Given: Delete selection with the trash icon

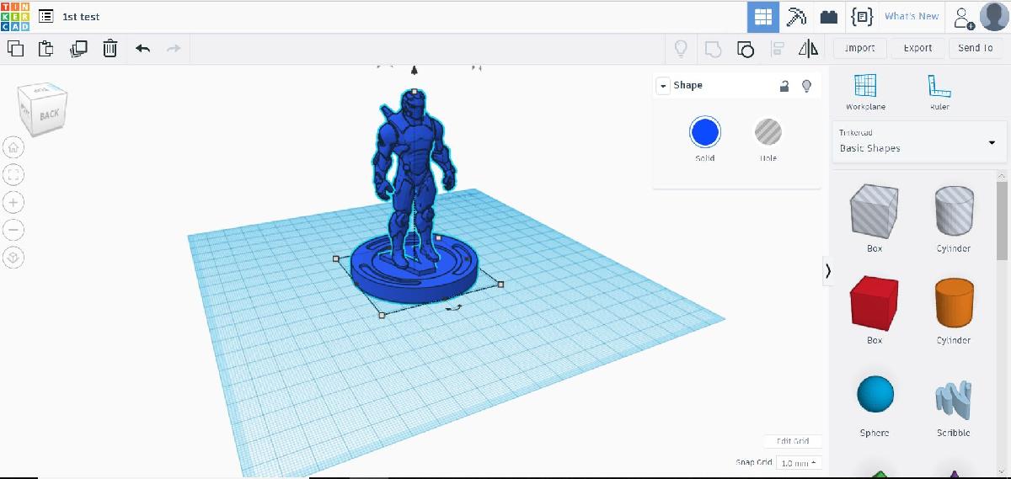Looking at the screenshot, I should pyautogui.click(x=110, y=49).
